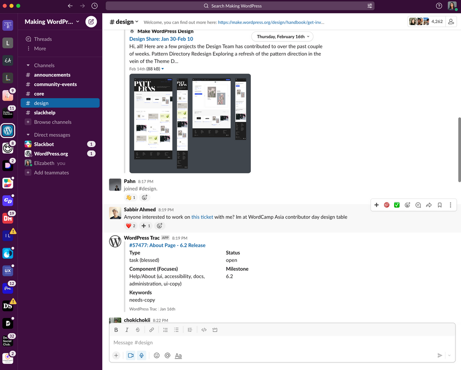461x370 pixels.
Task: Toggle the heart reaction on Sabbir's message
Action: tap(130, 225)
